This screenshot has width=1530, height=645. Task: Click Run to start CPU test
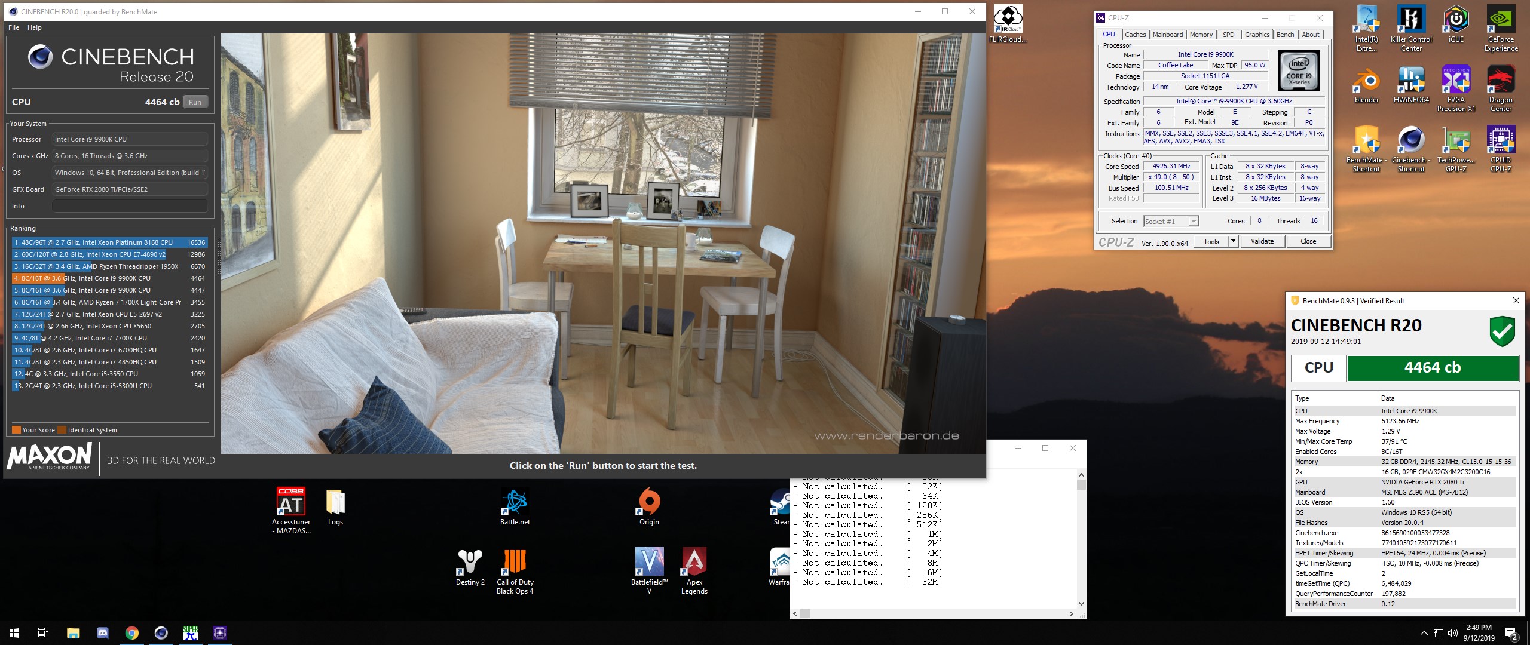pyautogui.click(x=195, y=102)
